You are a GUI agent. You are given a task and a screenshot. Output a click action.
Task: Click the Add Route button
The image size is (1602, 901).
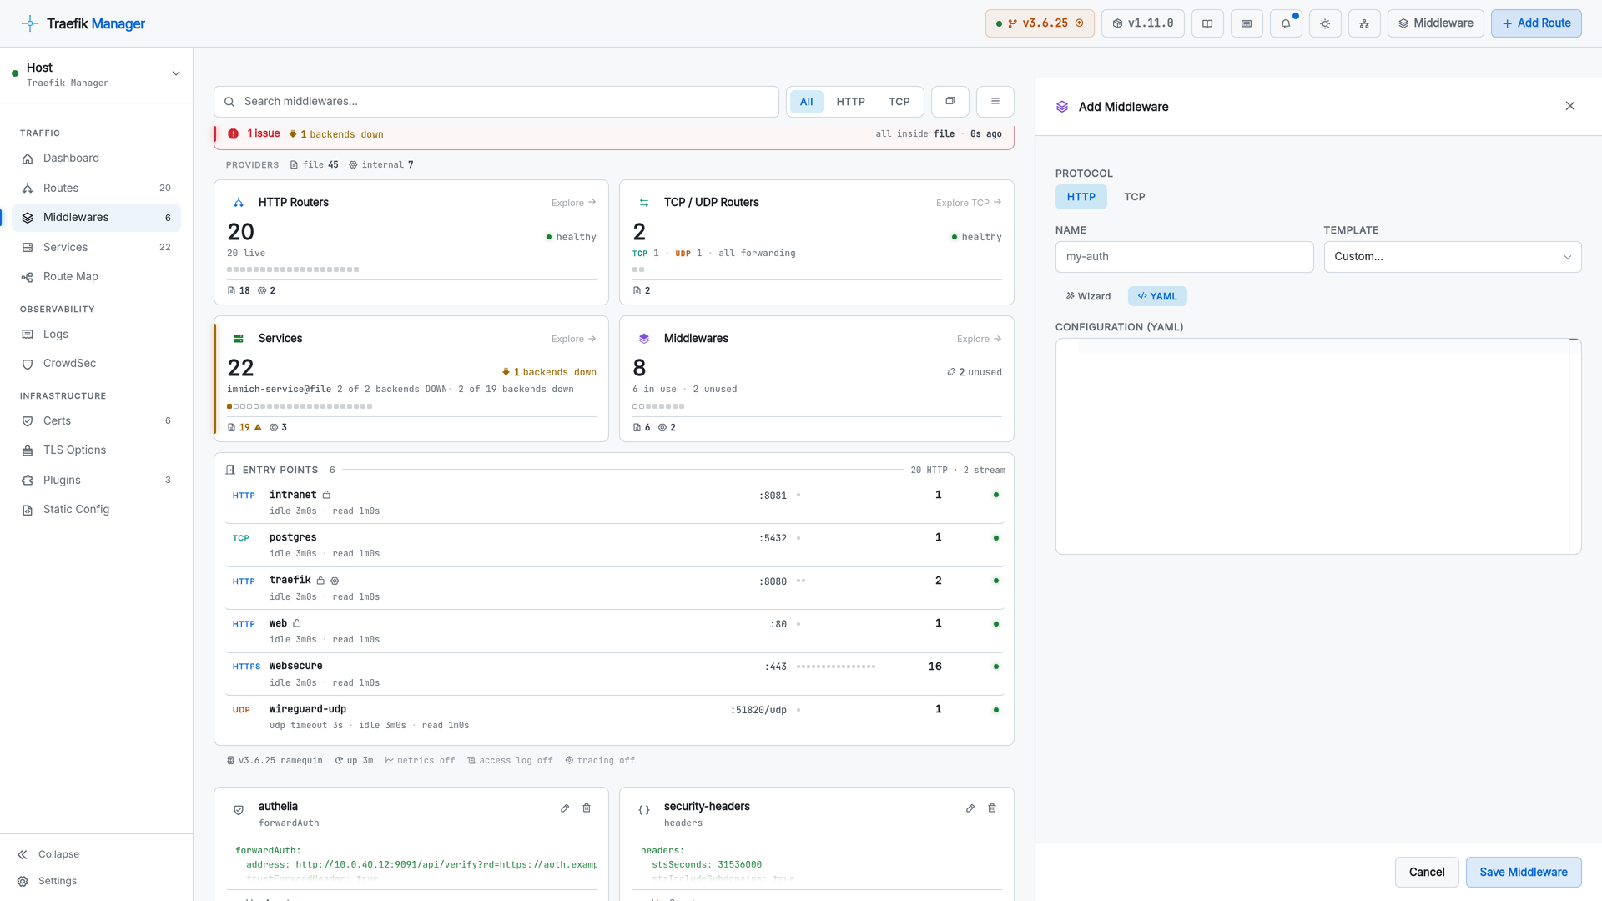coord(1536,23)
